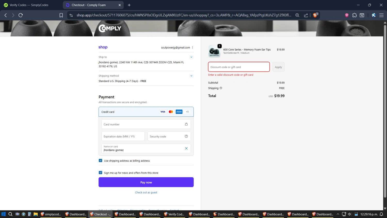Open the browser zoom control
This screenshot has height=218, width=387.
click(297, 15)
